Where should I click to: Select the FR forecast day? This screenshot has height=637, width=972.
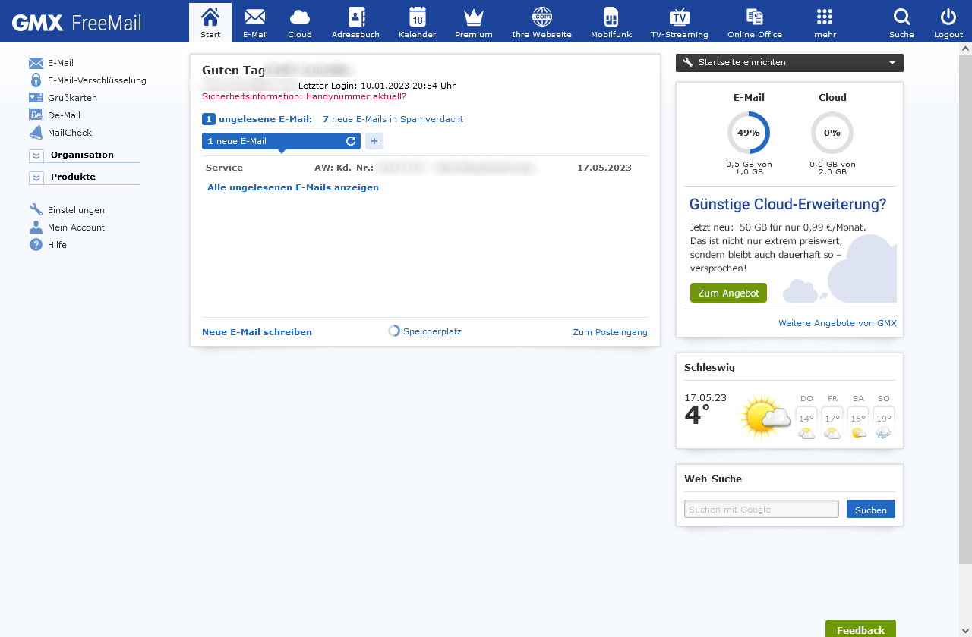pyautogui.click(x=832, y=417)
